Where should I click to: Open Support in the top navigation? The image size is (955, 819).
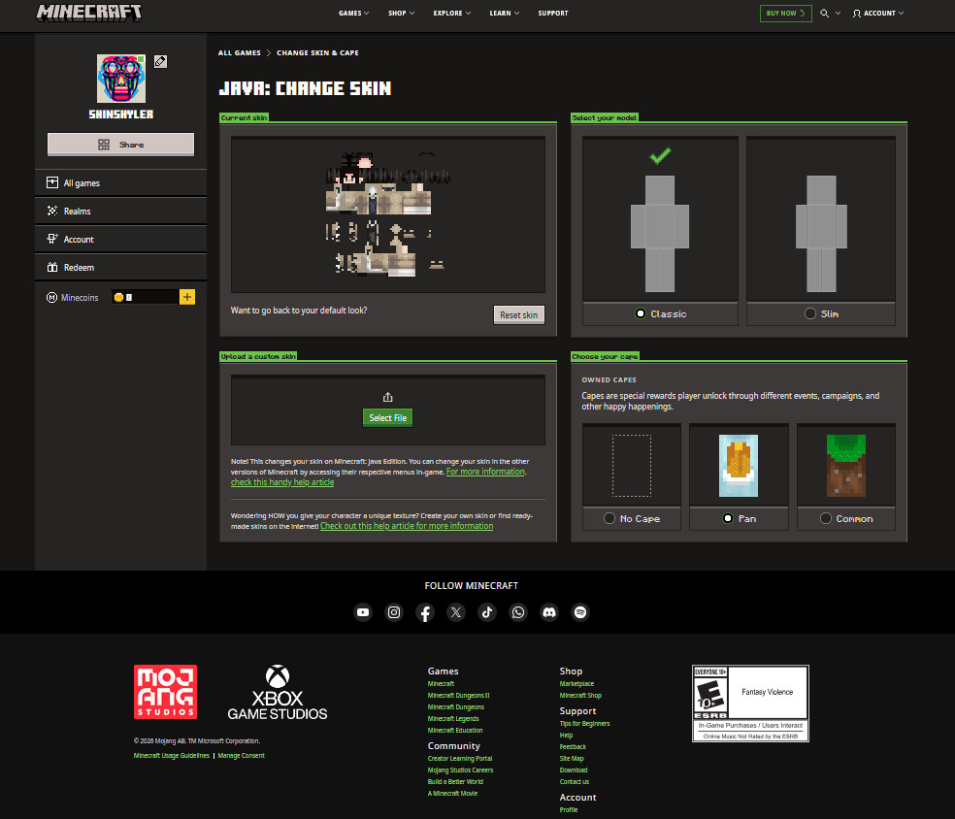553,13
